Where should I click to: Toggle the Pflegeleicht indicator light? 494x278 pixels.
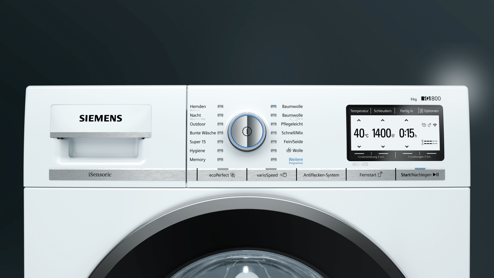[274, 124]
